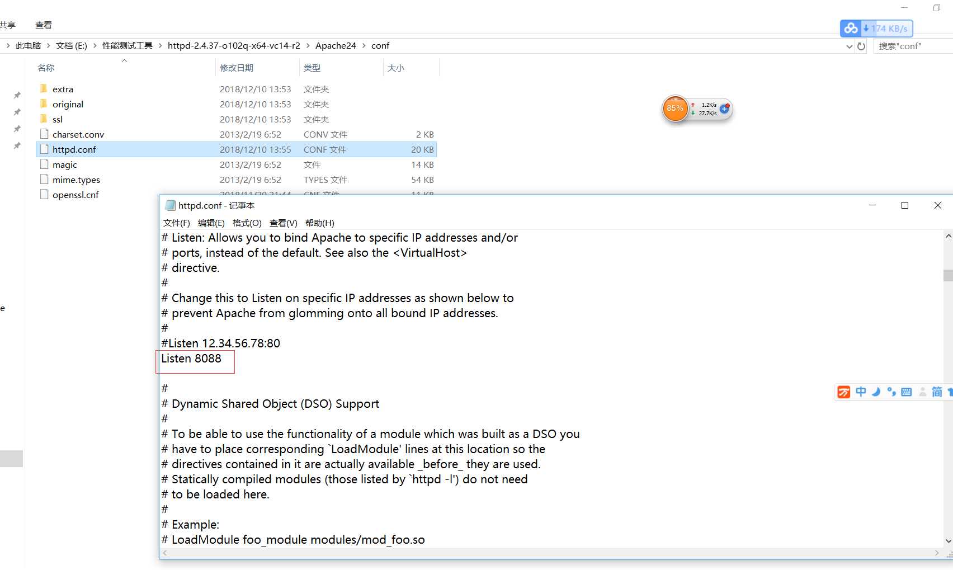Sort files by 大小 column
This screenshot has width=953, height=570.
tap(396, 68)
